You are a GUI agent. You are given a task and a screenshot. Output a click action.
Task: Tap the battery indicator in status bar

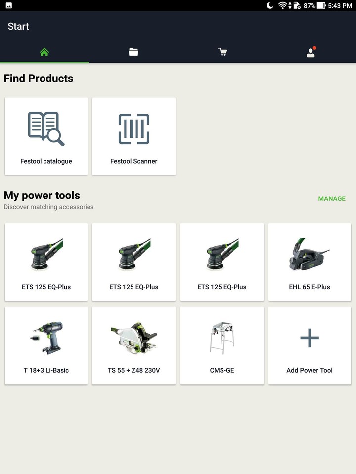click(321, 5)
